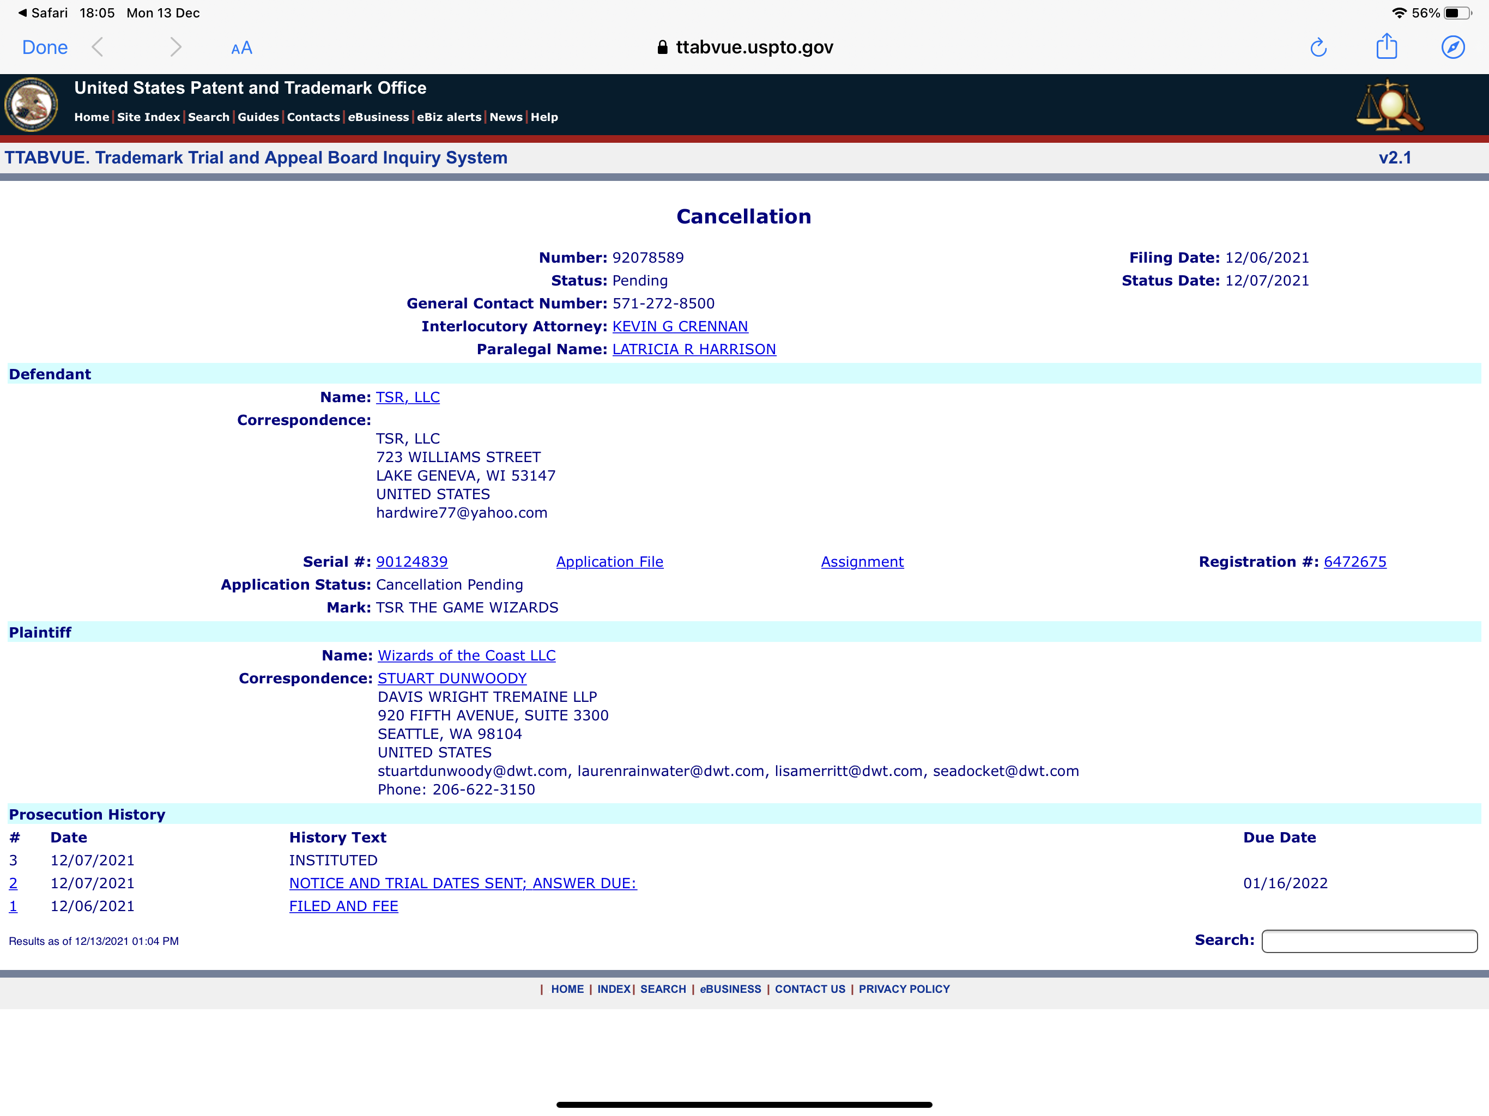1489x1116 pixels.
Task: Tap the compass open-in-Safari icon
Action: pos(1452,47)
